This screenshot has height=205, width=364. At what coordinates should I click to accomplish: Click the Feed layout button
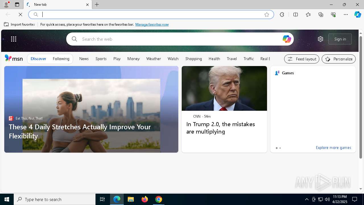(302, 59)
